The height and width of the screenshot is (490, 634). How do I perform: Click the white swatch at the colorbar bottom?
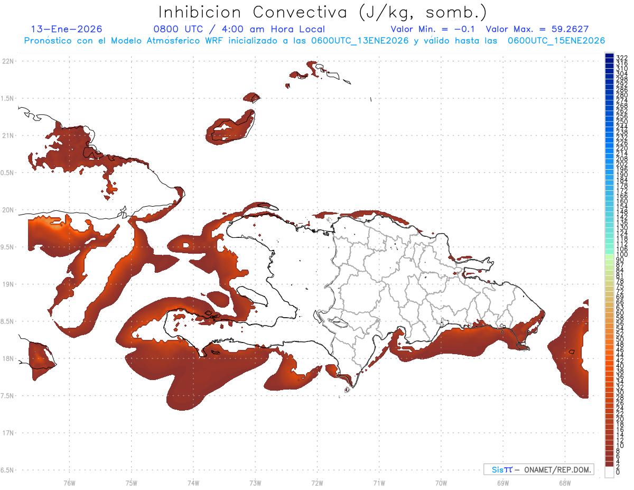(x=609, y=472)
